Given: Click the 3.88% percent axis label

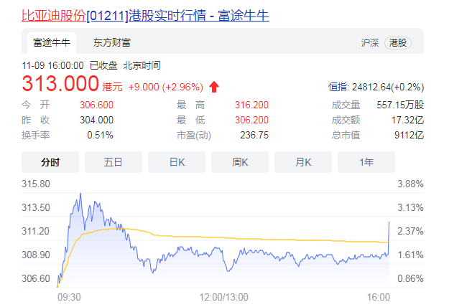Looking at the screenshot, I should 410,184.
